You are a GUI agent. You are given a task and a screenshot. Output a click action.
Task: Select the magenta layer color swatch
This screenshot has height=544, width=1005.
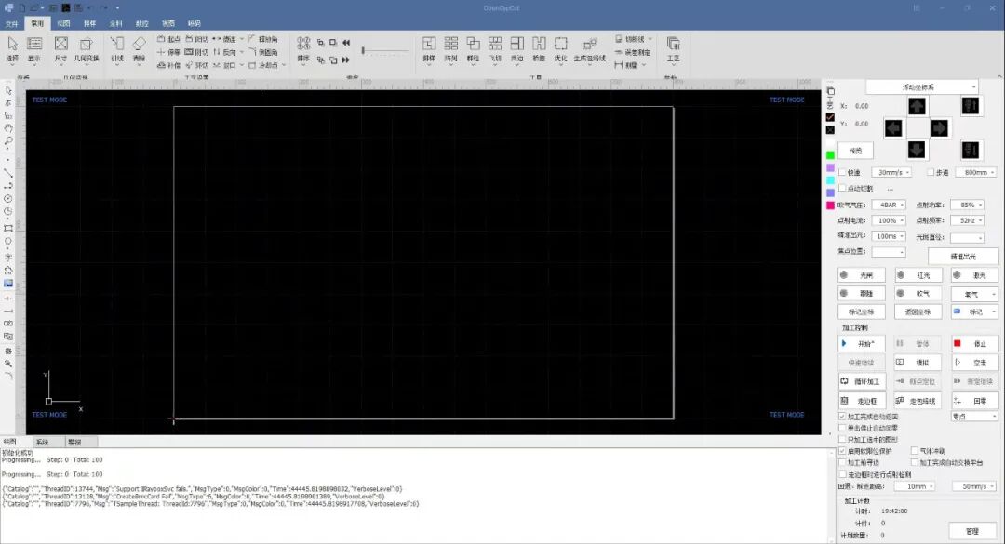831,206
